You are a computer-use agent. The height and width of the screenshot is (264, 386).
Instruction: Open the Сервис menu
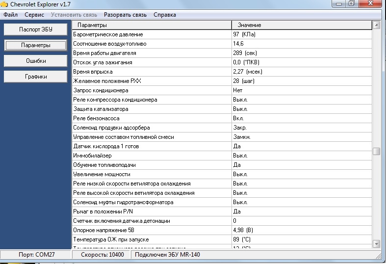click(34, 15)
